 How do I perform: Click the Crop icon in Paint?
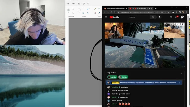(83, 9)
